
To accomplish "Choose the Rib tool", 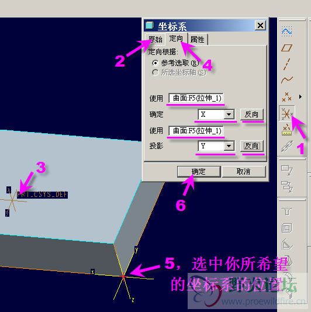I will pyautogui.click(x=286, y=244).
